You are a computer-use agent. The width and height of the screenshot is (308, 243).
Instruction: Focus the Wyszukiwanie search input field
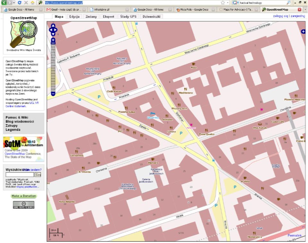[20, 174]
